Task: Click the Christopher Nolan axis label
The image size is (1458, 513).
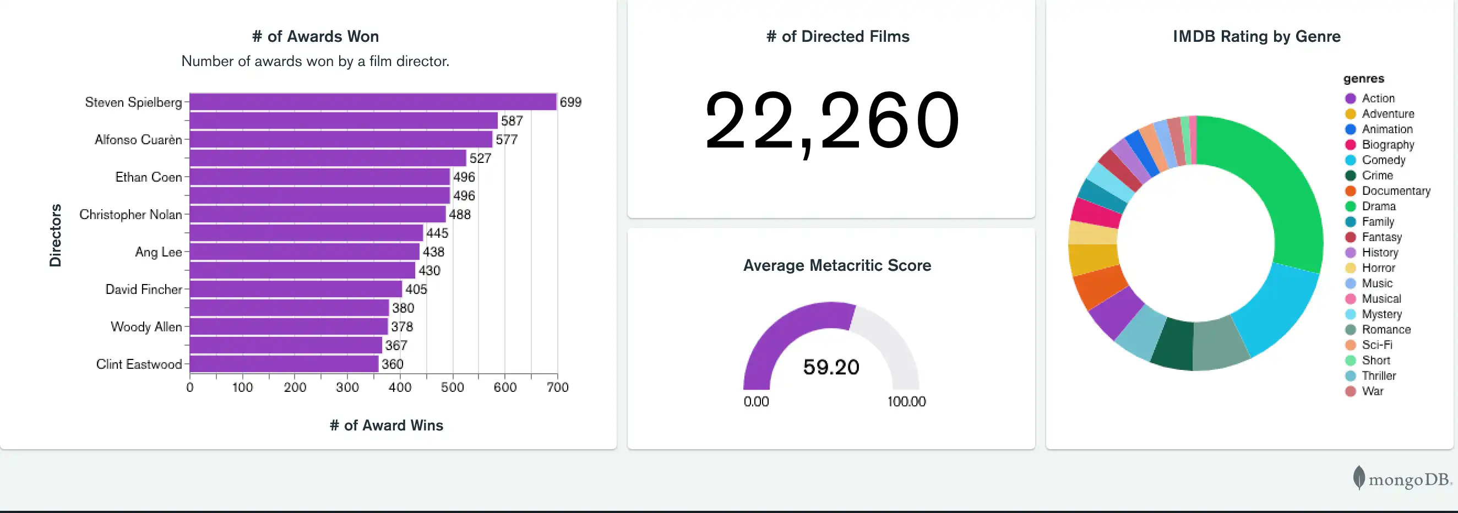Action: (131, 214)
